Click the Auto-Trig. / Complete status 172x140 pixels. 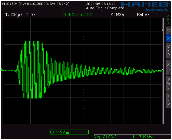[x=105, y=8]
